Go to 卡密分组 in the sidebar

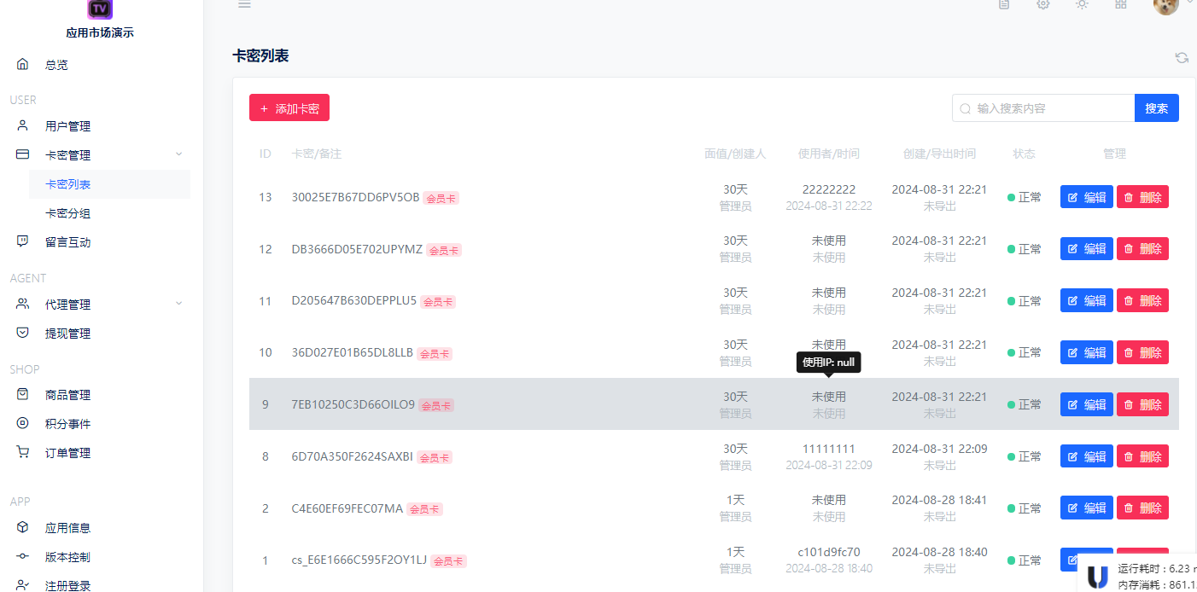[x=68, y=213]
